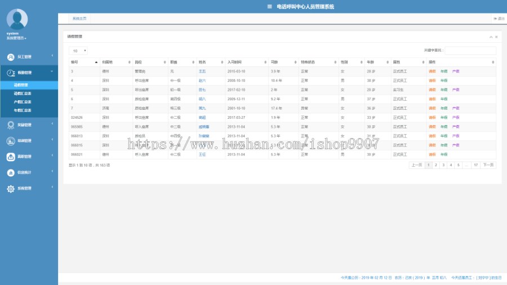This screenshot has width=507, height=285.
Task: Click green 年假 action for row 066021
Action: 444,155
